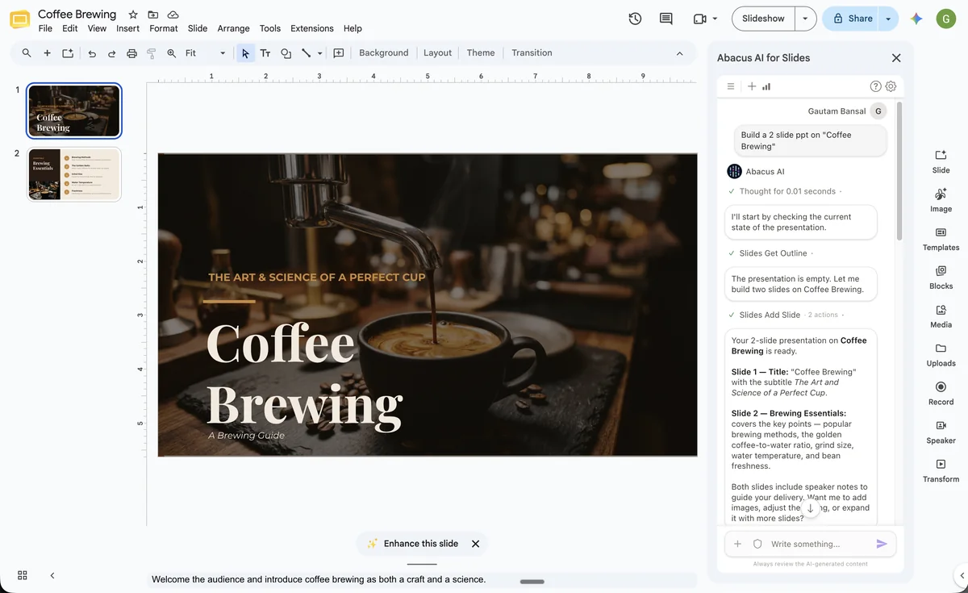Open the comments history icon

665,19
